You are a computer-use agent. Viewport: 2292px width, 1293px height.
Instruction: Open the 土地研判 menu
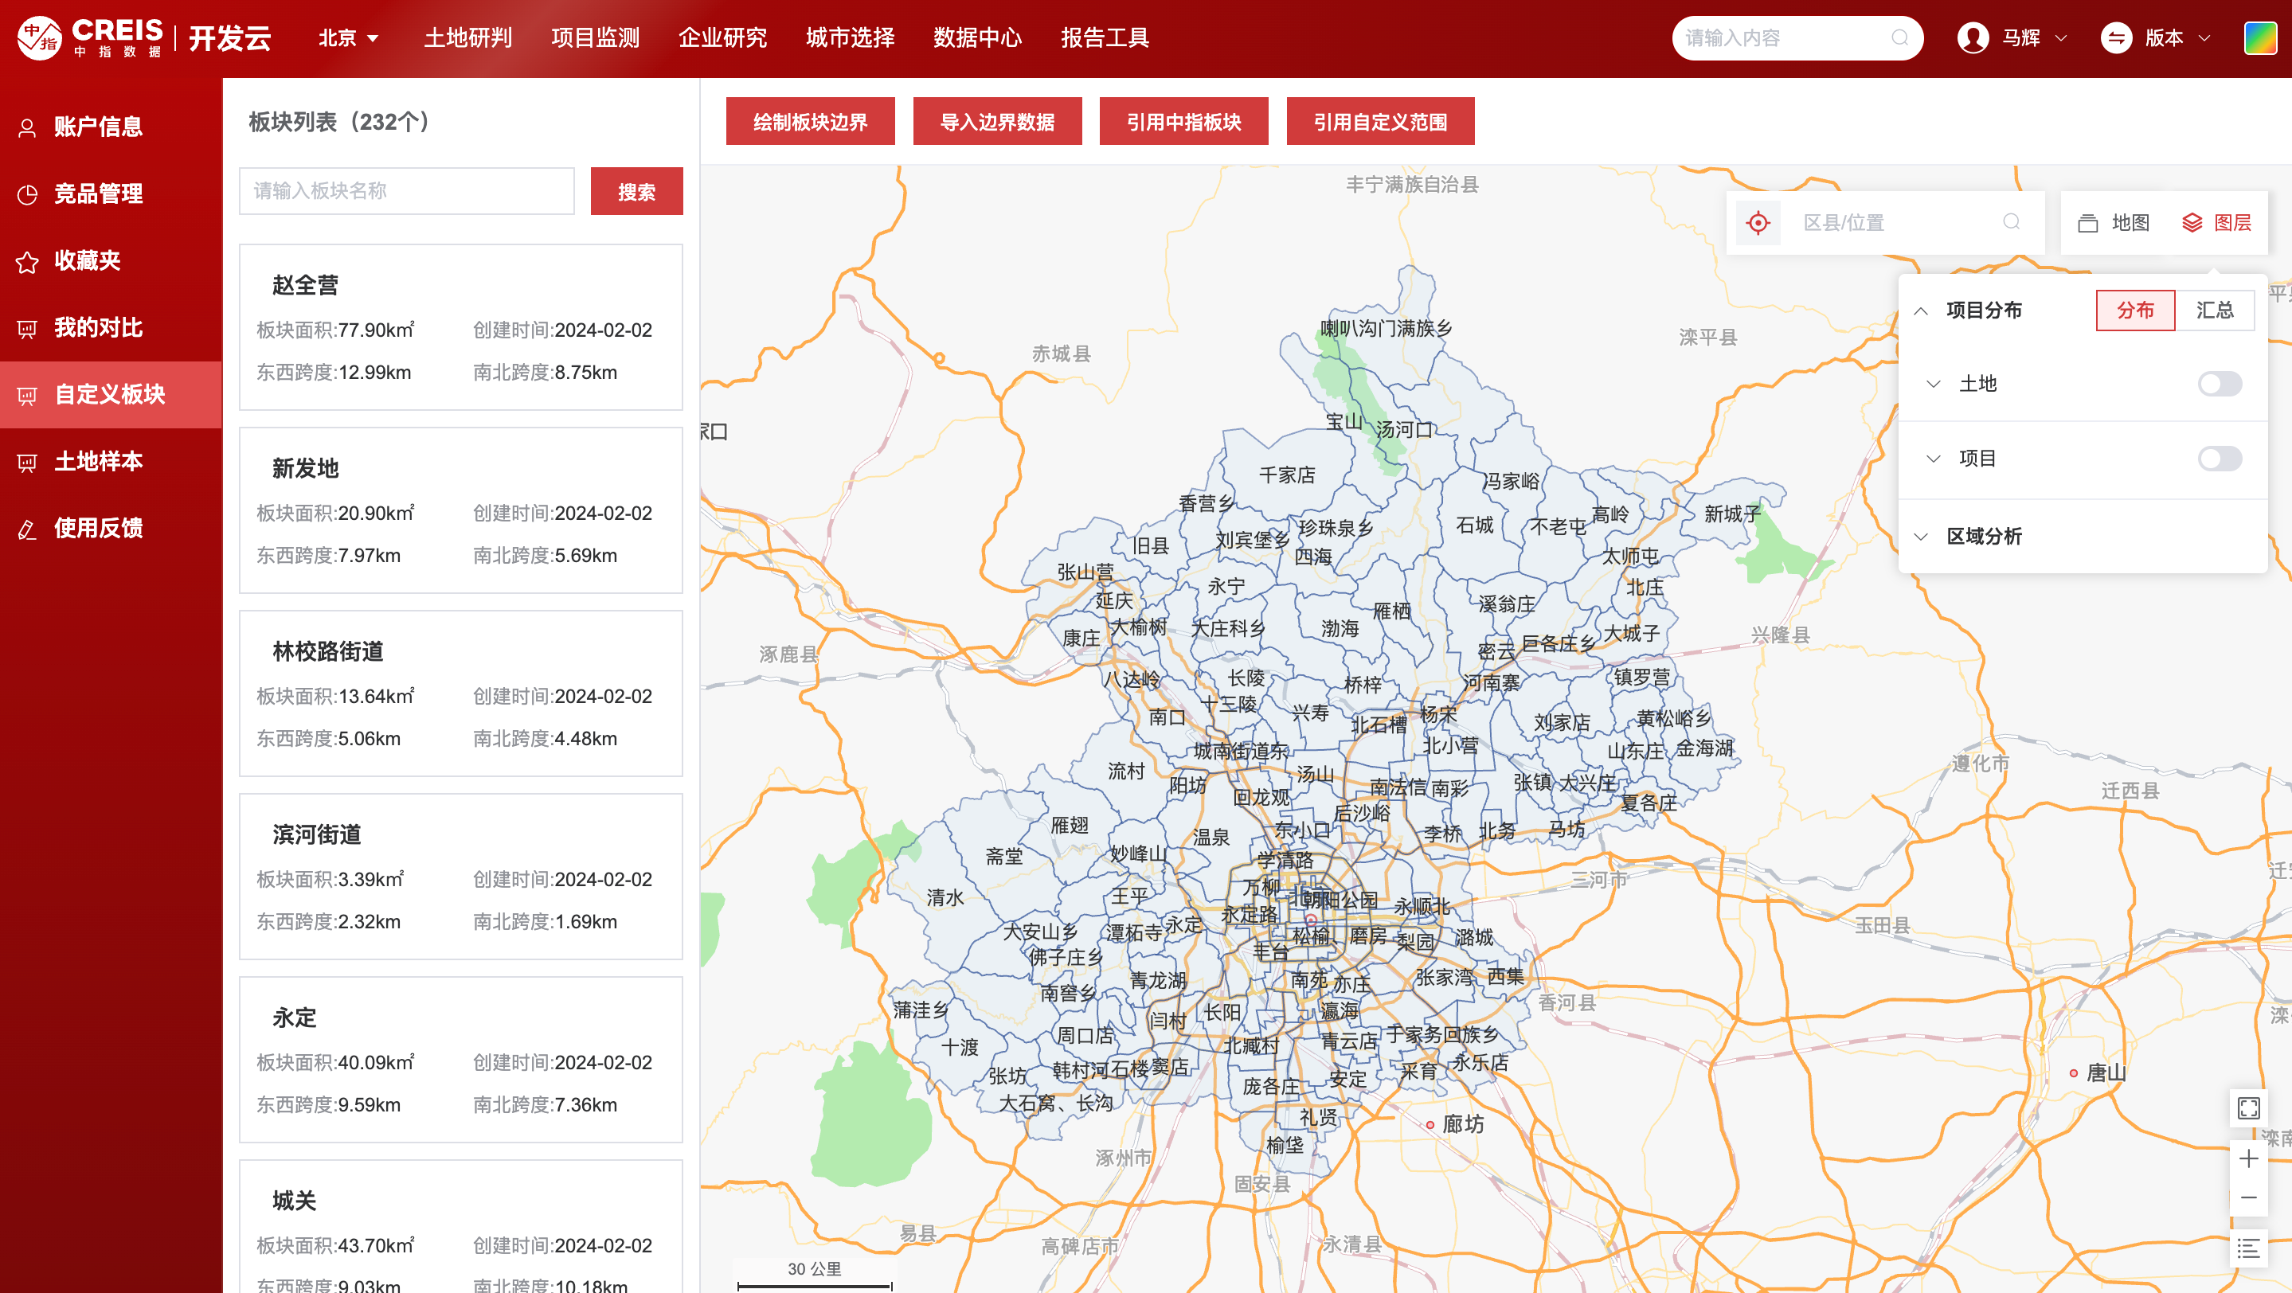tap(468, 38)
